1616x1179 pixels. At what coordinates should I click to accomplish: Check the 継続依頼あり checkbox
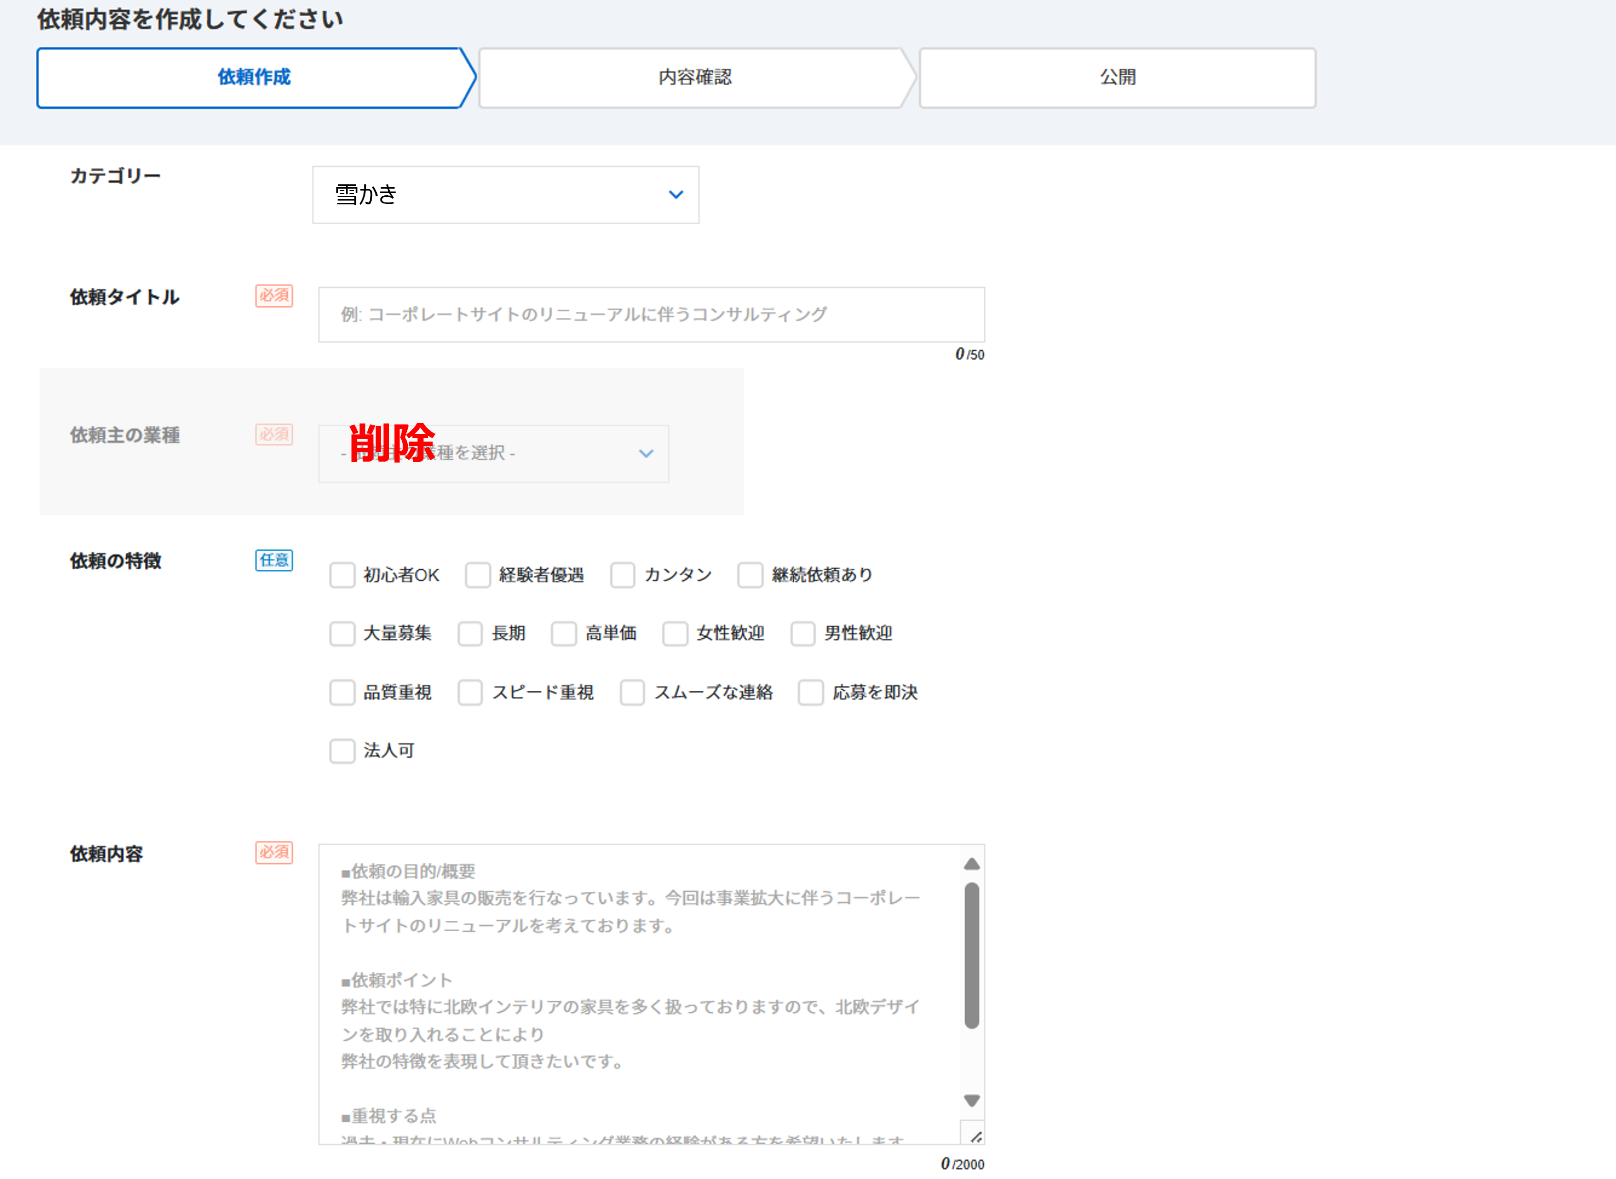point(750,574)
